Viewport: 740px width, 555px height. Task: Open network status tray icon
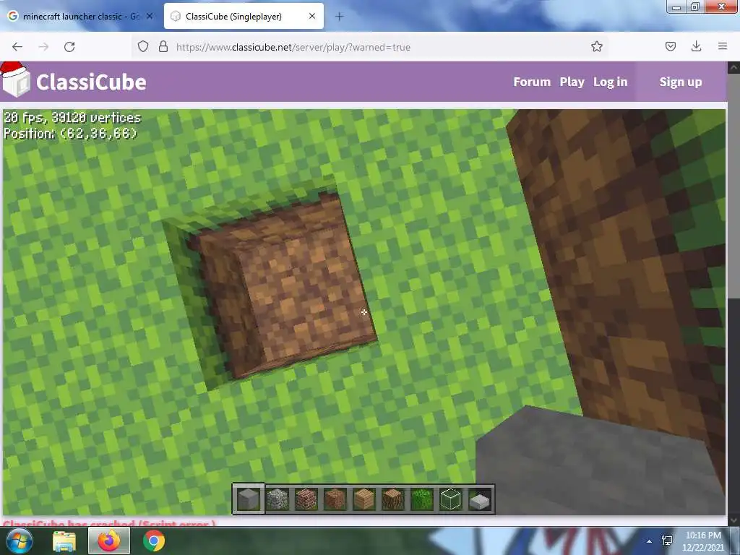coord(667,541)
